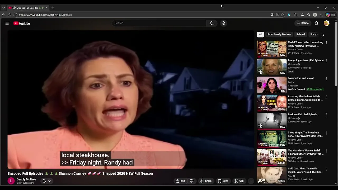
Task: Open favorites list in browser toolbar
Action: pyautogui.click(x=308, y=15)
